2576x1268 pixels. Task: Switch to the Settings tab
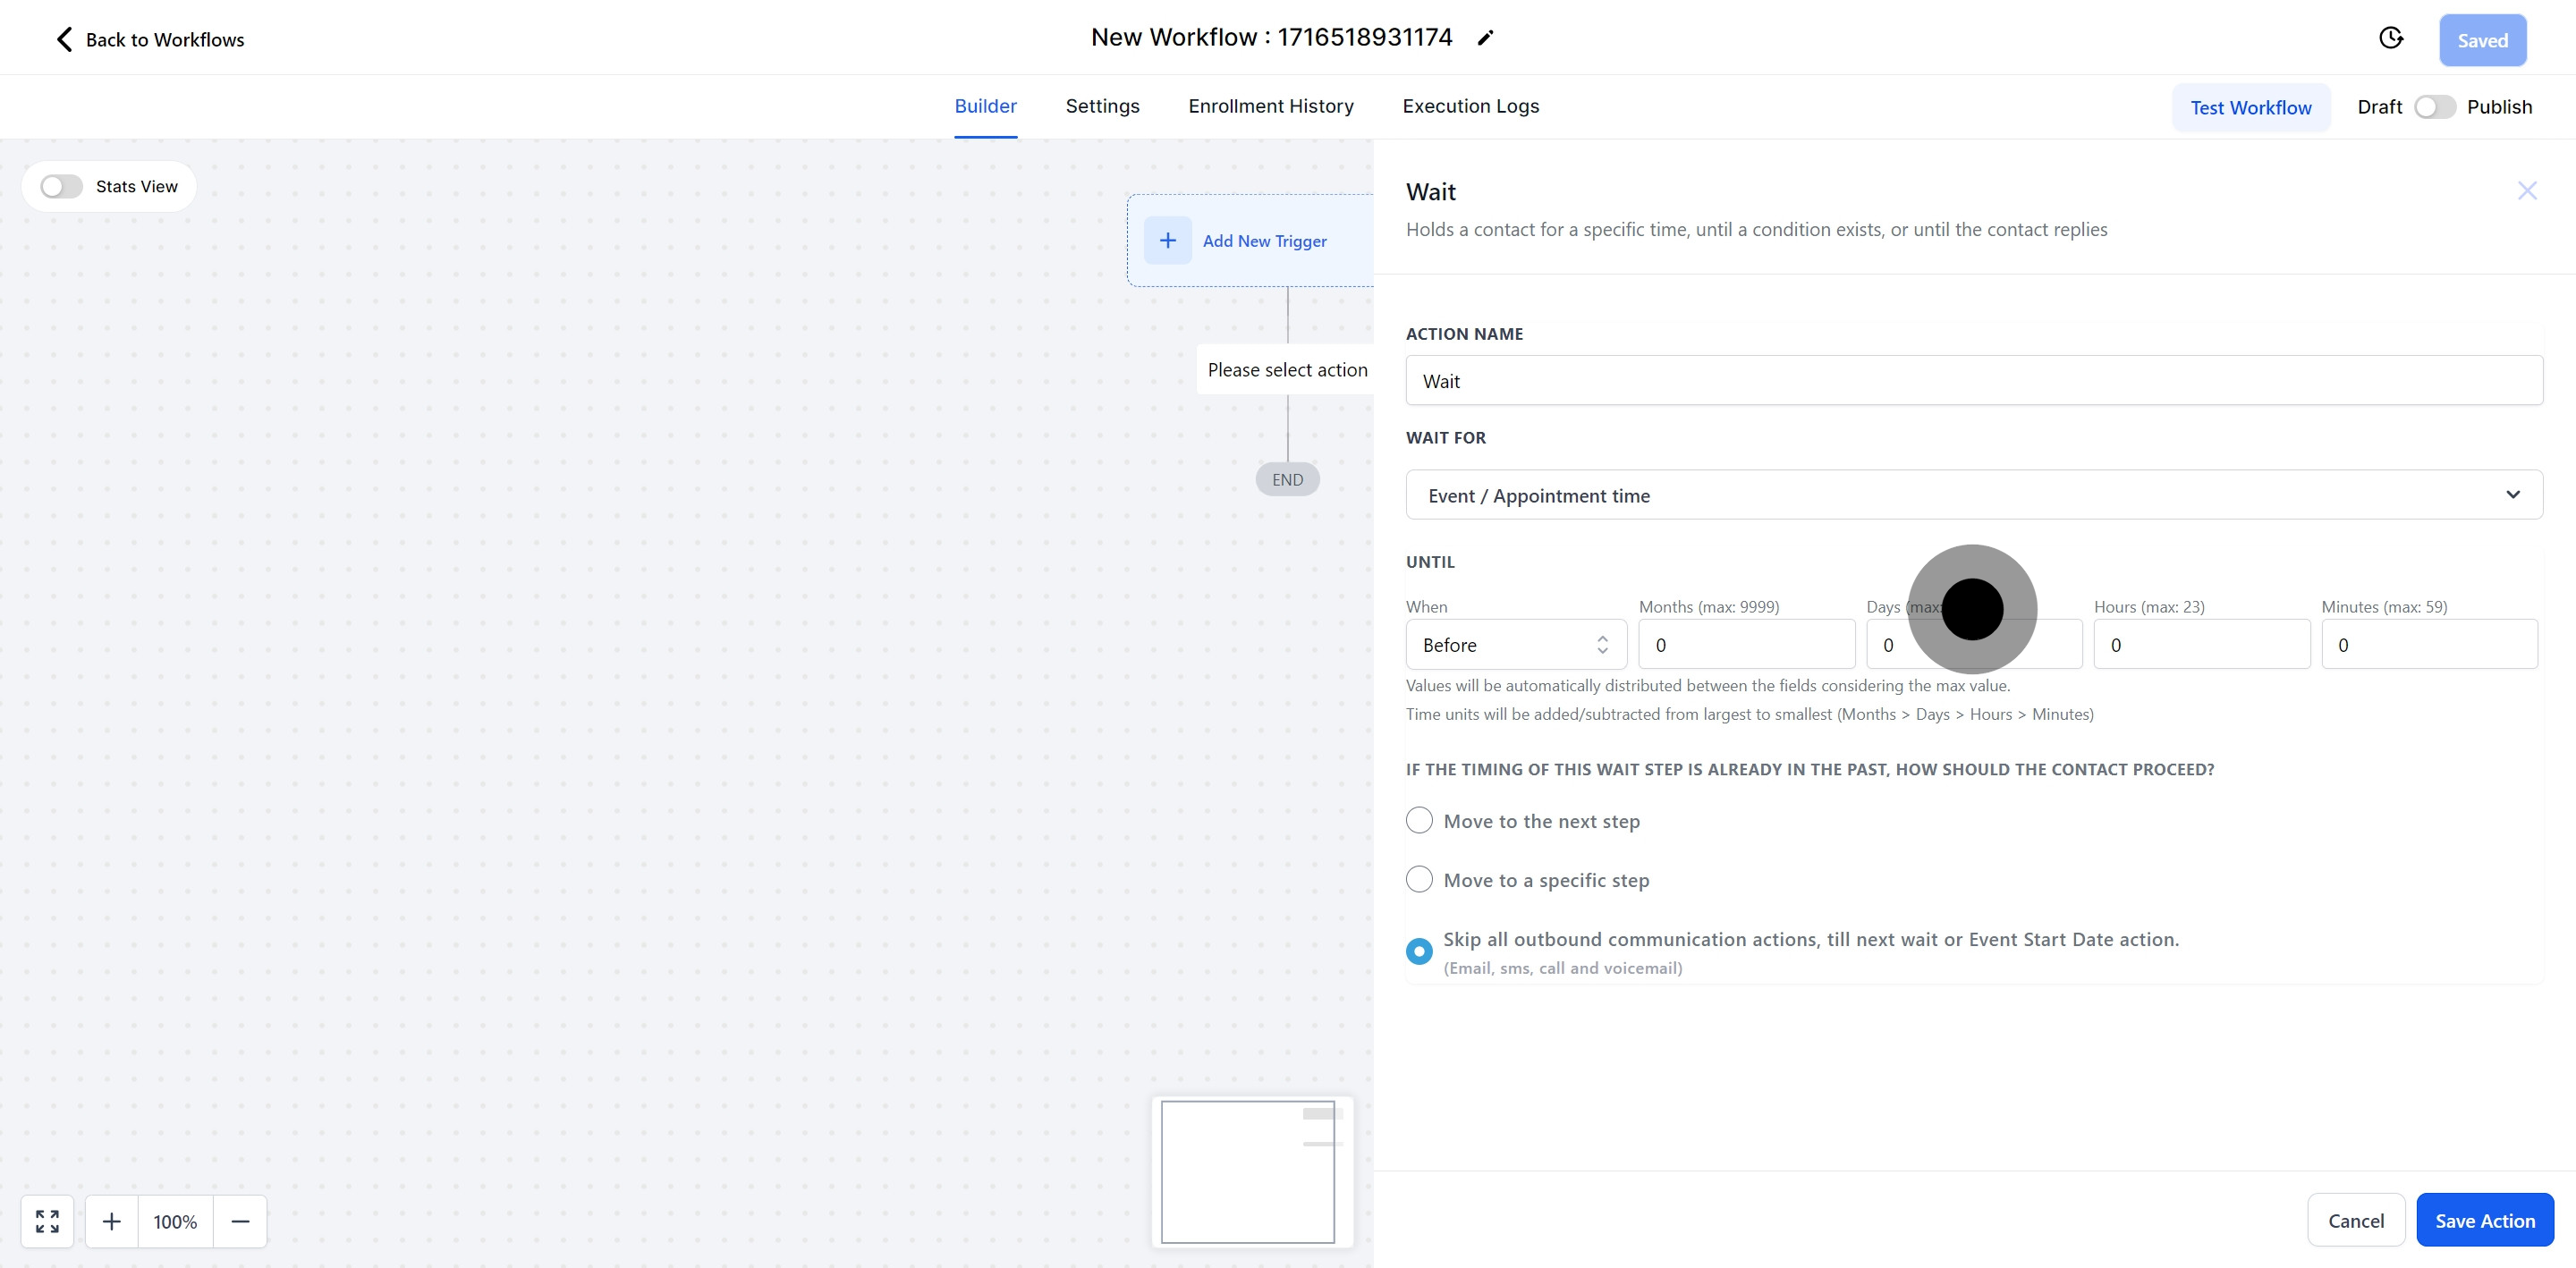(1102, 106)
